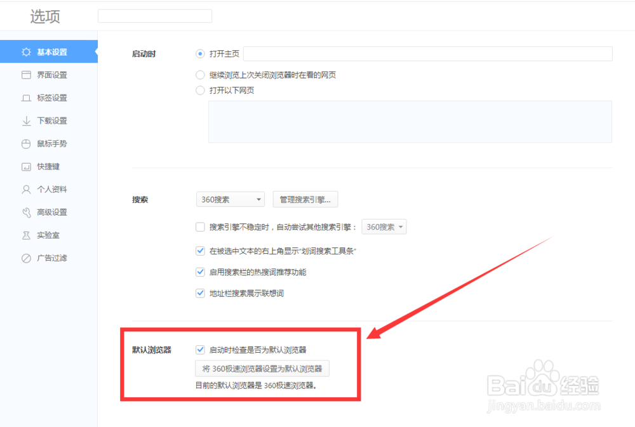Toggle 启用搜索栏的热搜词推荐功能 checkbox
This screenshot has width=635, height=427.
[200, 272]
